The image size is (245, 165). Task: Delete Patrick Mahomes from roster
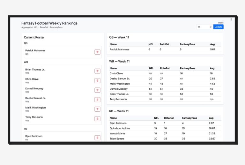pyautogui.click(x=97, y=52)
